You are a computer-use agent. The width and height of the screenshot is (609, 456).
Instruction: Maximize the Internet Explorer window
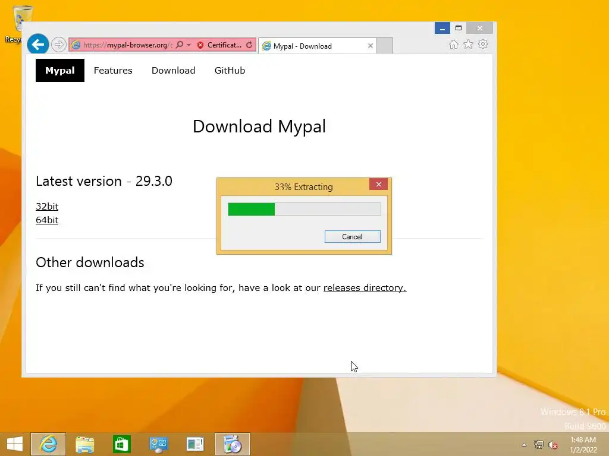click(459, 28)
